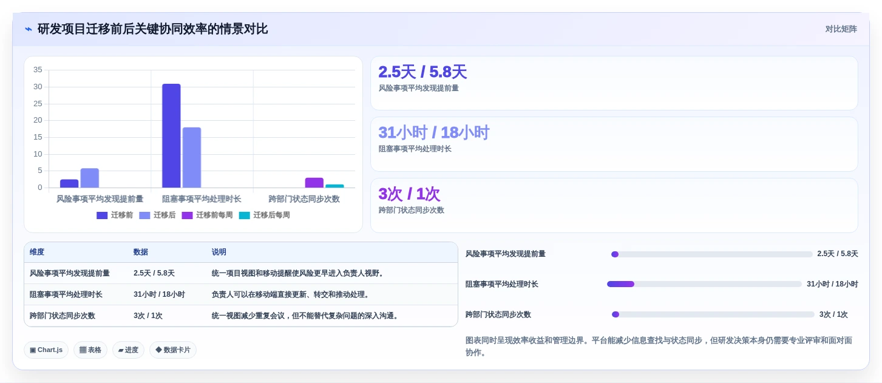Click the purple 迁移前每周 bar in chart
This screenshot has height=383, width=882.
point(314,183)
